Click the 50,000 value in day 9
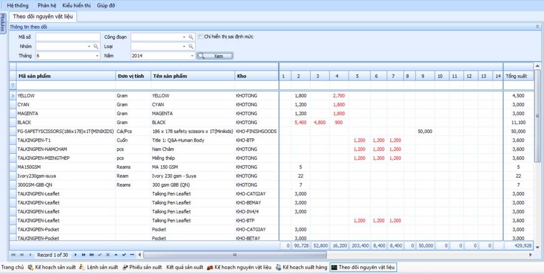 coord(425,131)
